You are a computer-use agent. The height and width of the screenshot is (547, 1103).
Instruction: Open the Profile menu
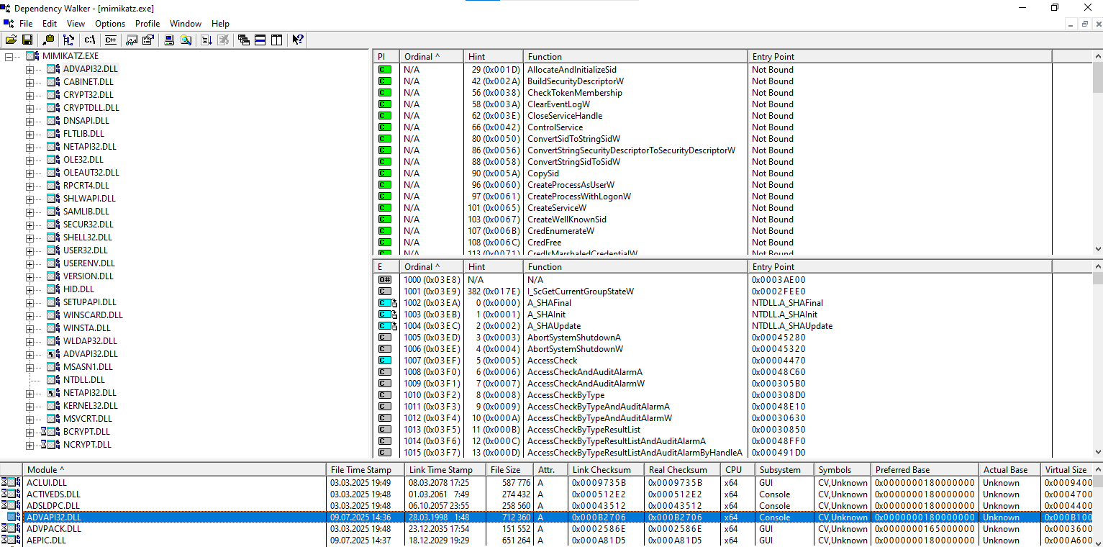point(147,24)
